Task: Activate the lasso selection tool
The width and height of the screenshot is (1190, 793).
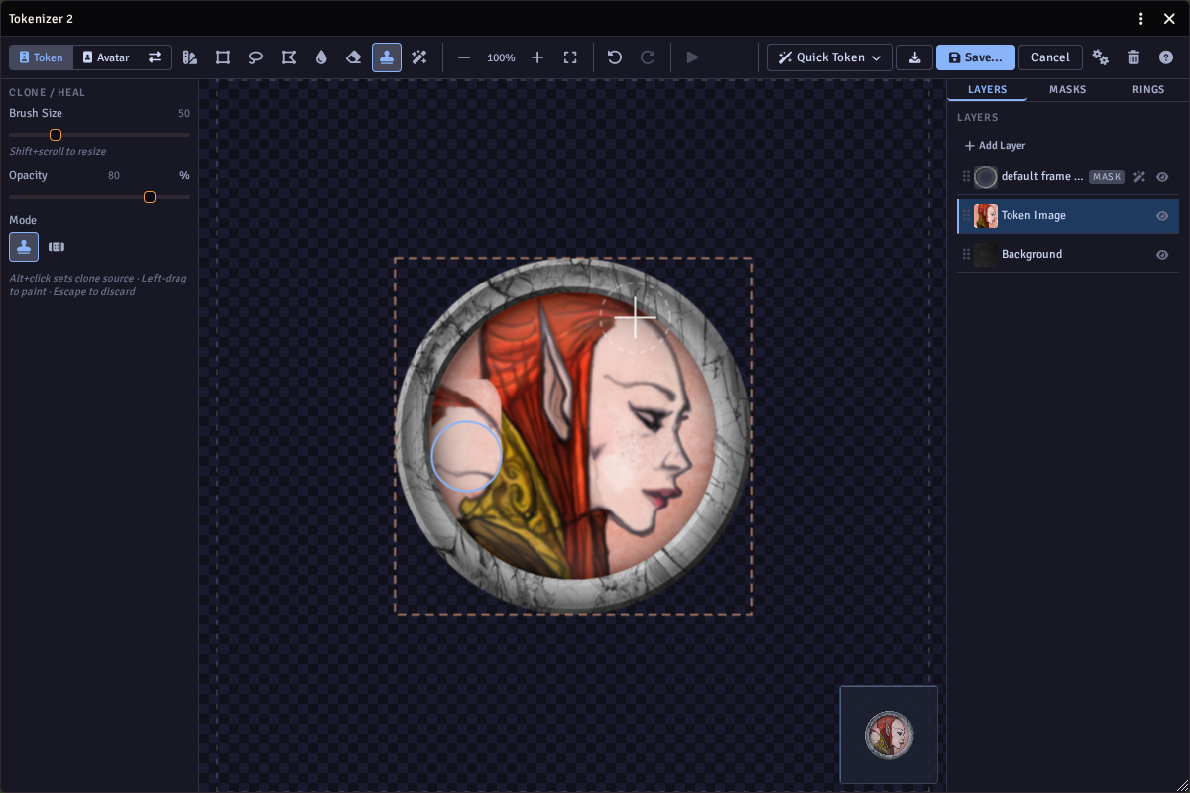Action: click(x=256, y=57)
